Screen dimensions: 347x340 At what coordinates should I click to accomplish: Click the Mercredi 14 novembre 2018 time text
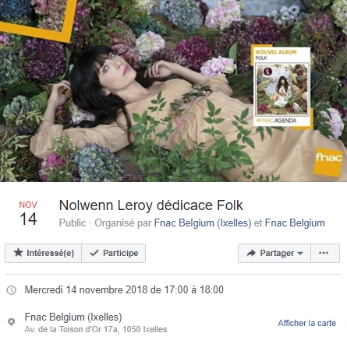click(124, 290)
